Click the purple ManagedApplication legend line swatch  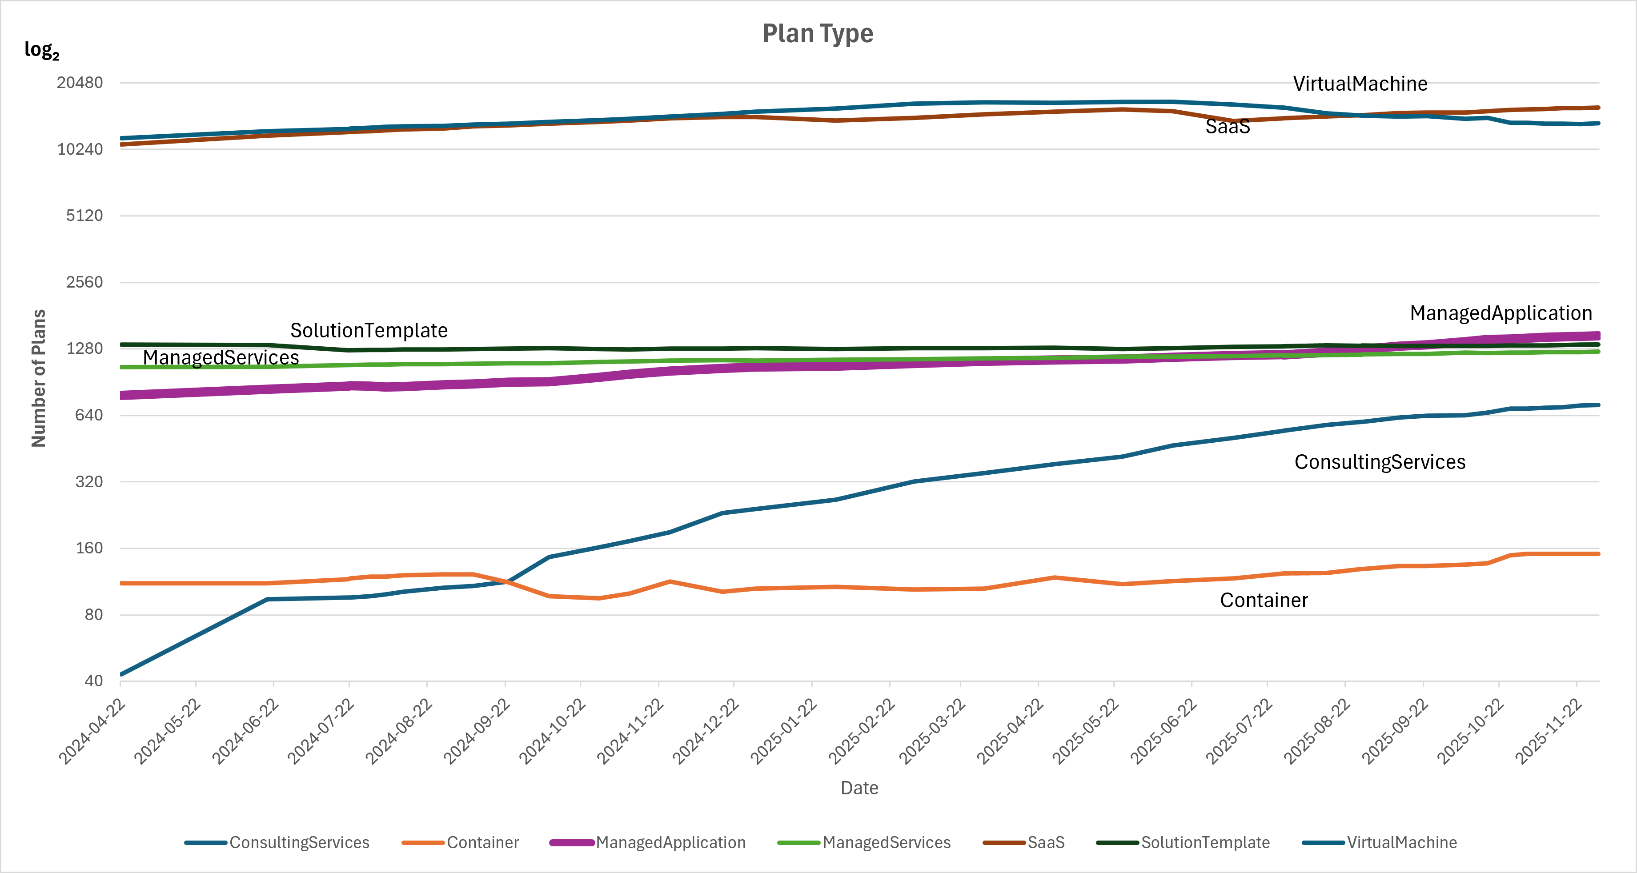coord(571,842)
